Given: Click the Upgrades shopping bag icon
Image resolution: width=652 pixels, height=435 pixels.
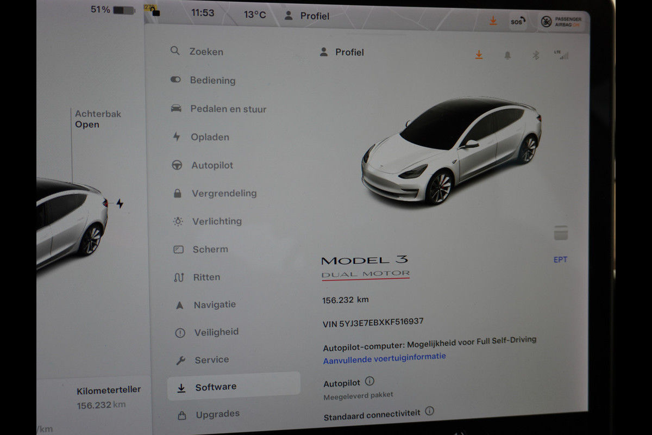Looking at the screenshot, I should tap(183, 415).
